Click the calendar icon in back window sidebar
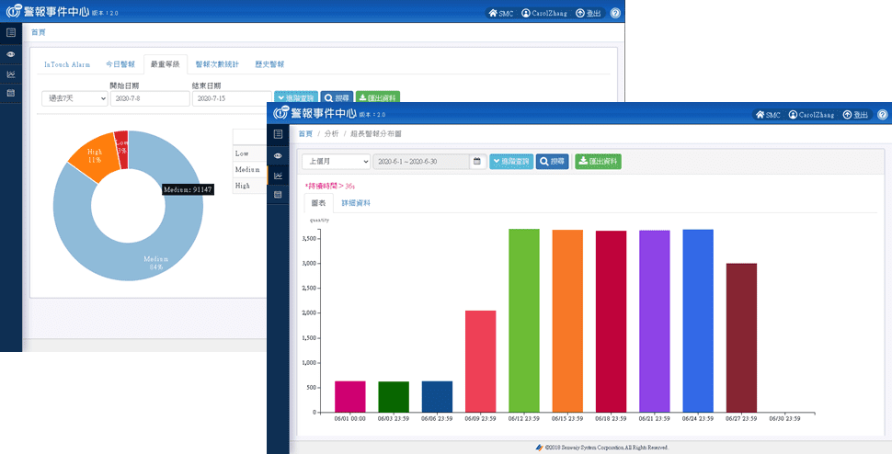Screen dimensions: 892x454 [x=11, y=94]
